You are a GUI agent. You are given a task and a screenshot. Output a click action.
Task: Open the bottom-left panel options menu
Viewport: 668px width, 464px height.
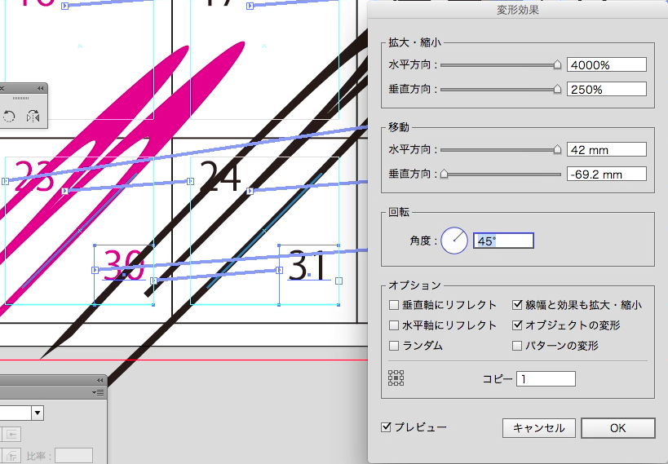(98, 392)
